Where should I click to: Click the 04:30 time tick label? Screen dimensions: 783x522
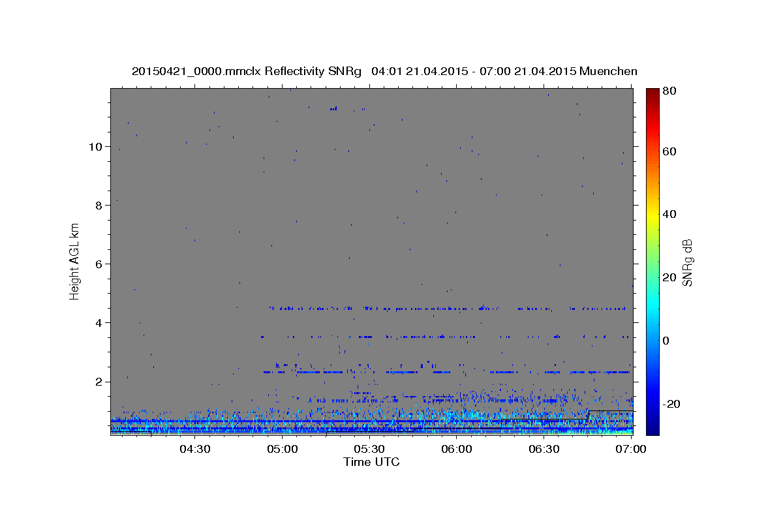point(194,449)
